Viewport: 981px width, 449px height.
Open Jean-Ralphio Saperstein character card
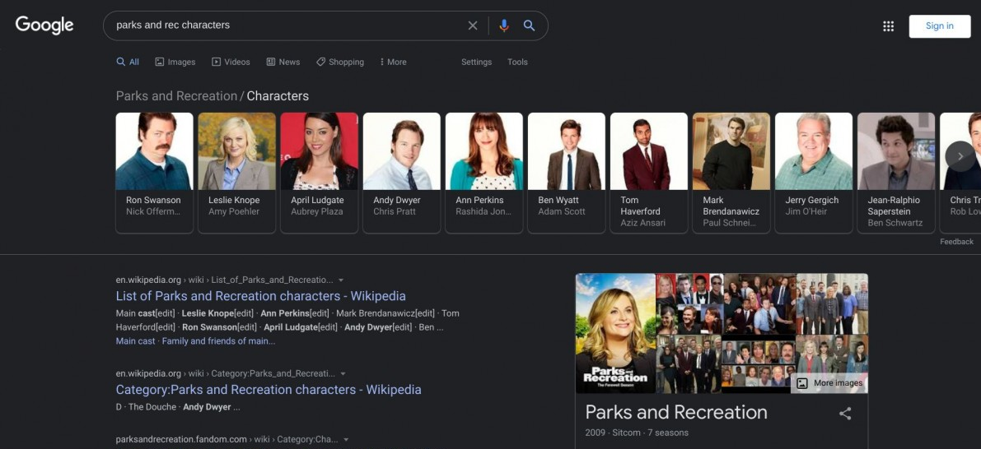click(x=896, y=173)
